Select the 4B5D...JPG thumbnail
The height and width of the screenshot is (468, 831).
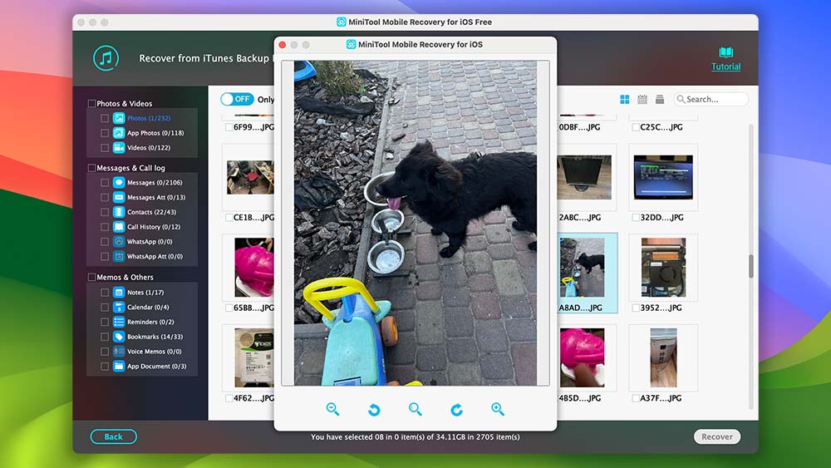pyautogui.click(x=582, y=357)
